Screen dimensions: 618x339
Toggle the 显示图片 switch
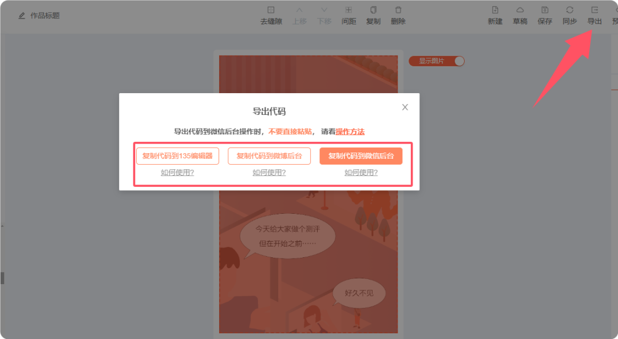(x=437, y=61)
